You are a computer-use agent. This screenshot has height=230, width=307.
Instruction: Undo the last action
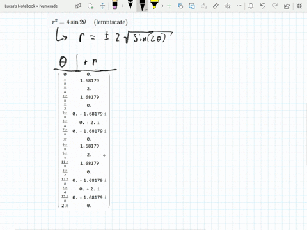[x=263, y=6]
